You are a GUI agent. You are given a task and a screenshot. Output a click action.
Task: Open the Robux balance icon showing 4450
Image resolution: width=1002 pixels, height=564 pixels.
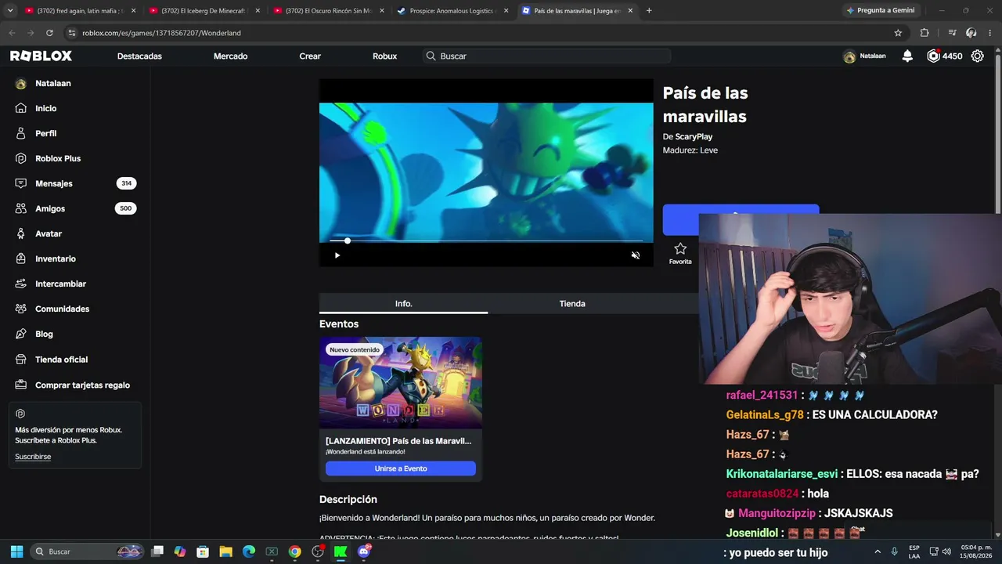click(x=933, y=56)
